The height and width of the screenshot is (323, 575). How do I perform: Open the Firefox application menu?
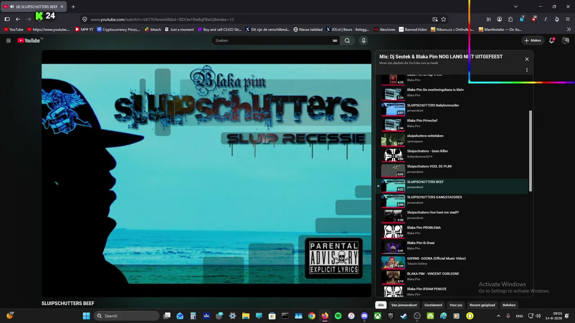pos(568,19)
